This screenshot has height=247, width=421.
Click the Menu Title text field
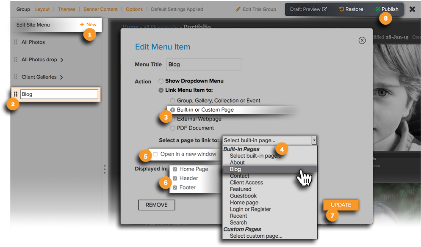coord(204,64)
